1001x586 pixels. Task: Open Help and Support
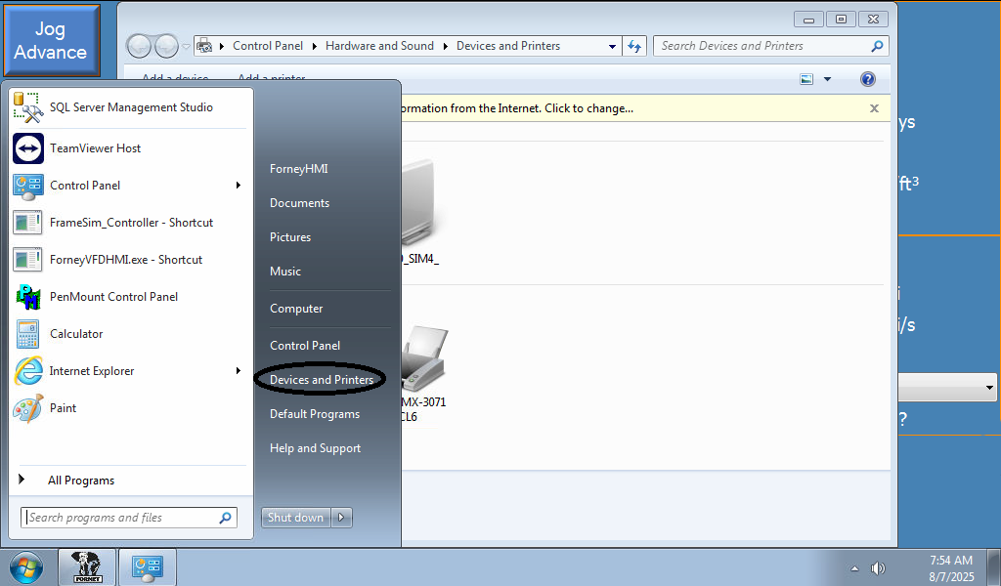click(315, 449)
